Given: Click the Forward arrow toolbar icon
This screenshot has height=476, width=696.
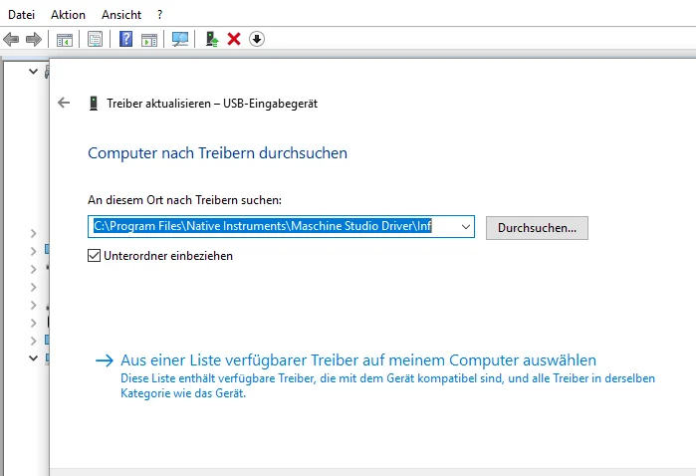Looking at the screenshot, I should coord(34,40).
